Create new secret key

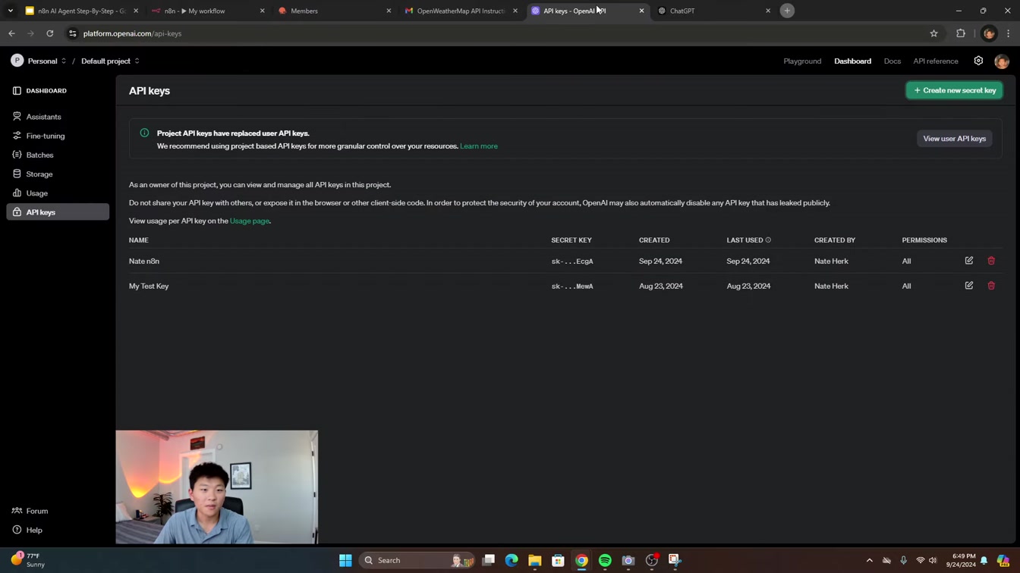click(954, 90)
